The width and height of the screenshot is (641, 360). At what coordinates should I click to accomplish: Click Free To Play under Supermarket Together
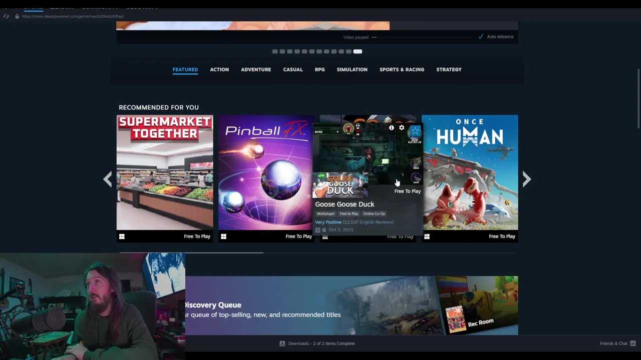click(197, 236)
